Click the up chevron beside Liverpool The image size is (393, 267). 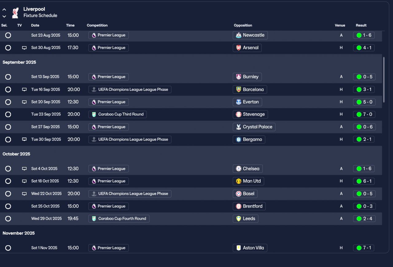[4, 10]
